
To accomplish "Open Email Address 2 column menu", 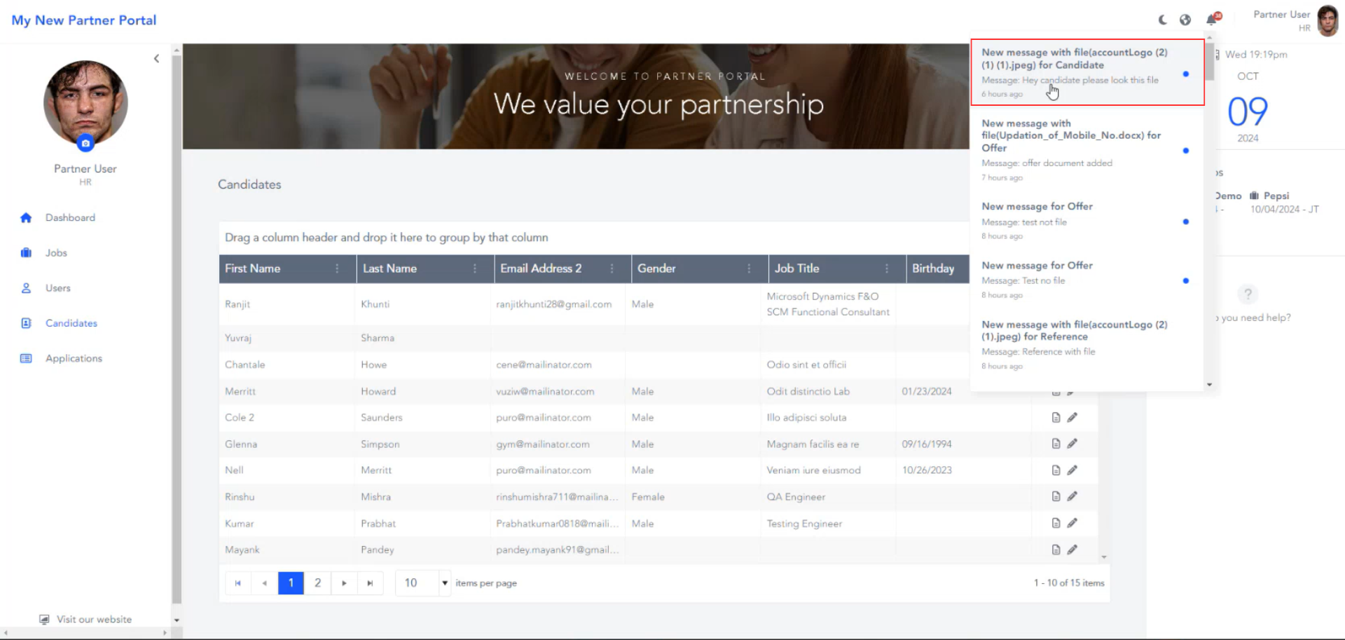I will tap(612, 268).
